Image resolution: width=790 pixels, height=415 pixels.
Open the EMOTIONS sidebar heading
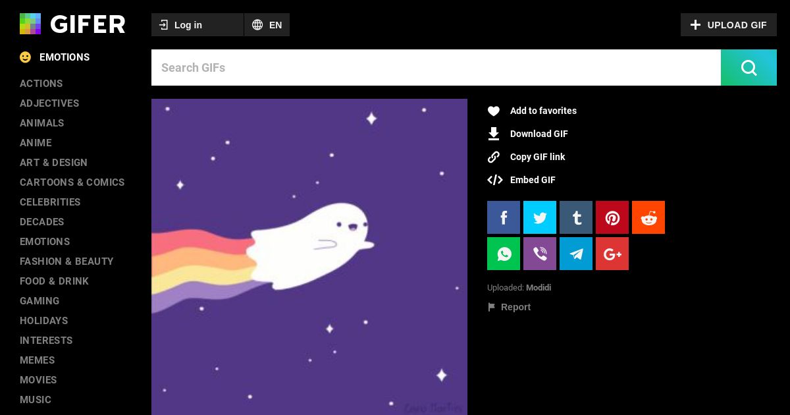tap(65, 57)
